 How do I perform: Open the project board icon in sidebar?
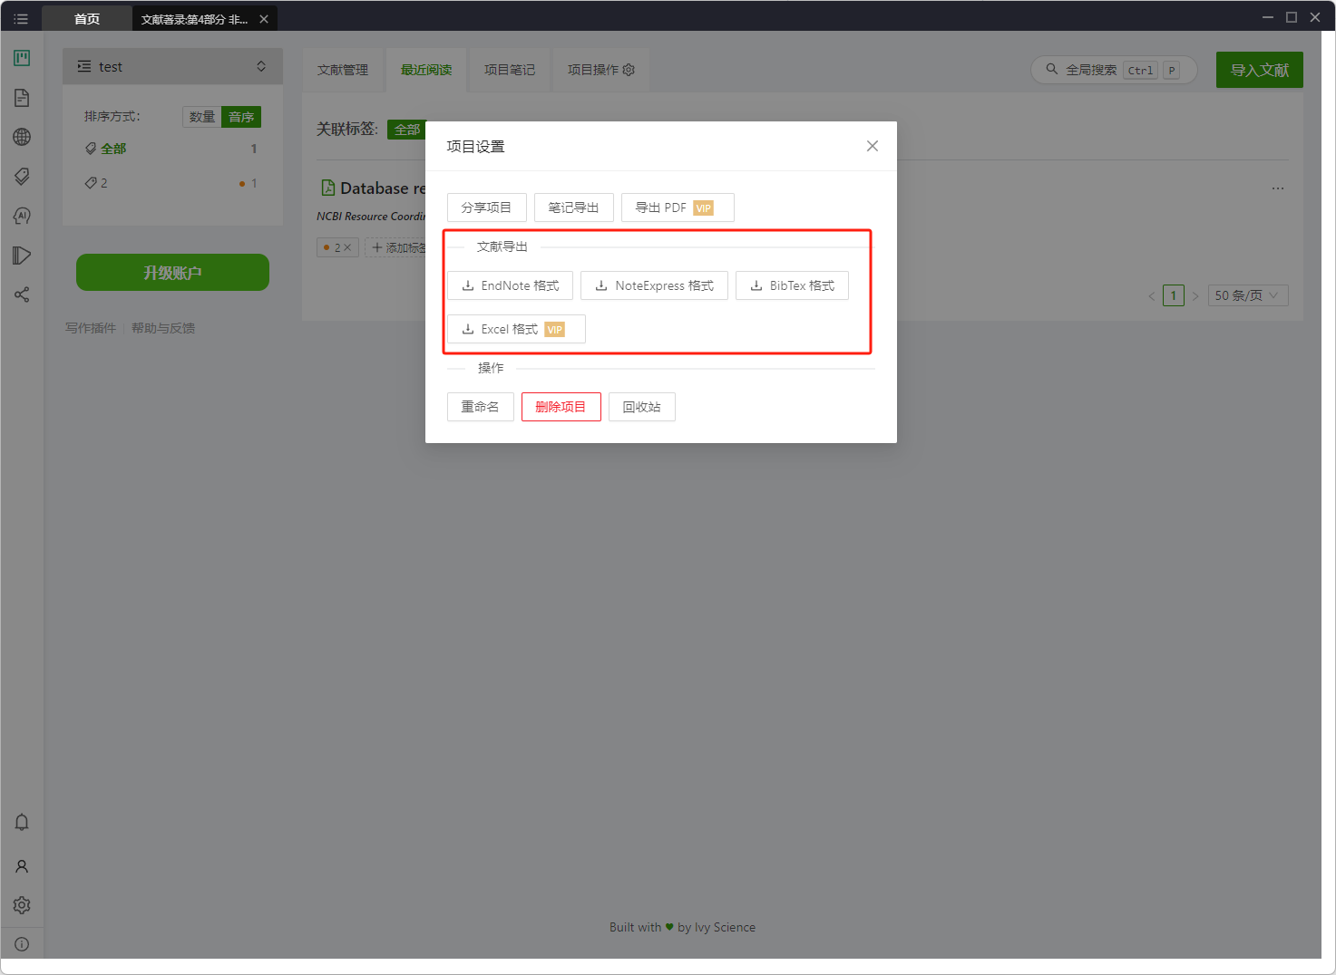coord(22,58)
